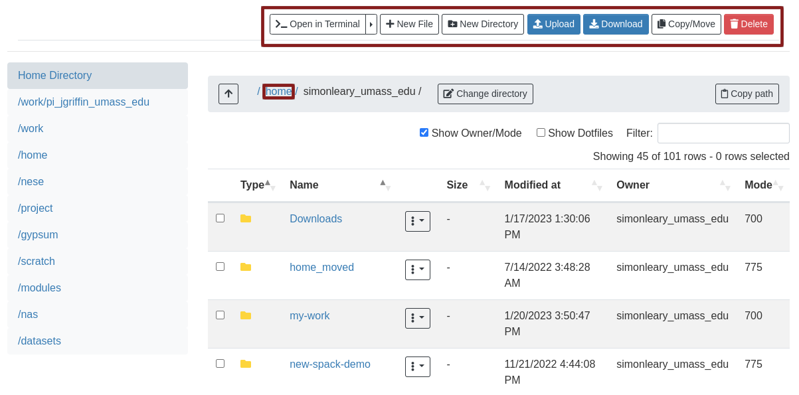Click the folder icon beside Downloads
Image resolution: width=799 pixels, height=395 pixels.
[245, 218]
